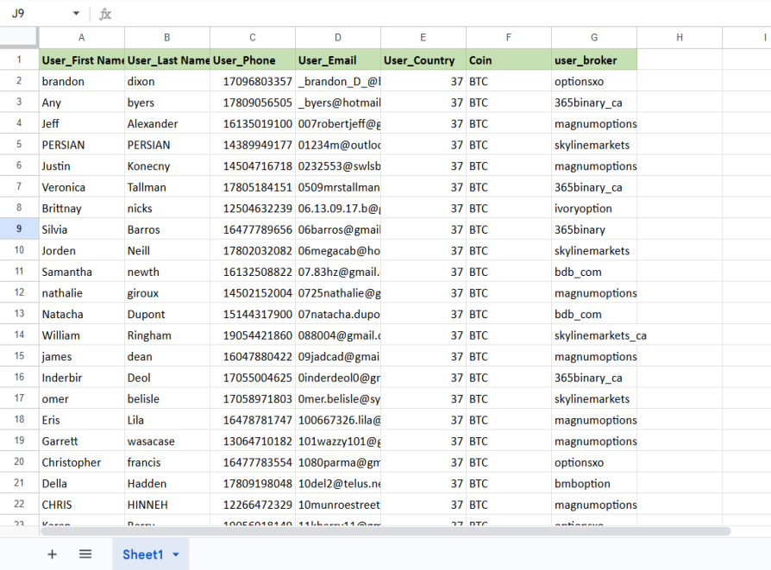Select column A header
This screenshot has height=570, width=771.
tap(82, 37)
